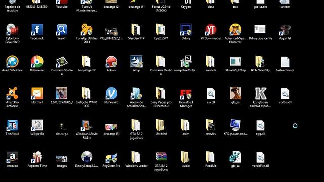Select the gta_sa executable icon

(x=235, y=157)
